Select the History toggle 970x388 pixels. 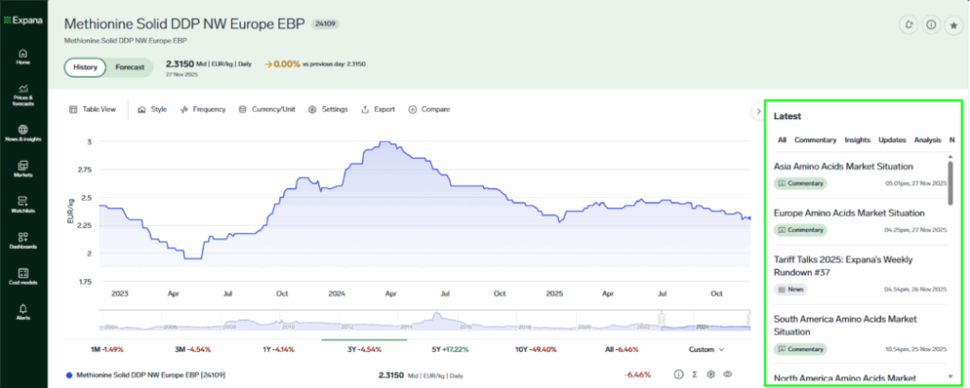(85, 67)
